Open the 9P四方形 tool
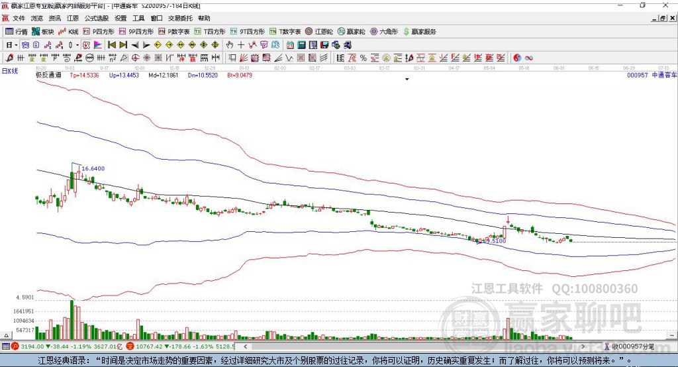The image size is (678, 367). click(x=136, y=32)
